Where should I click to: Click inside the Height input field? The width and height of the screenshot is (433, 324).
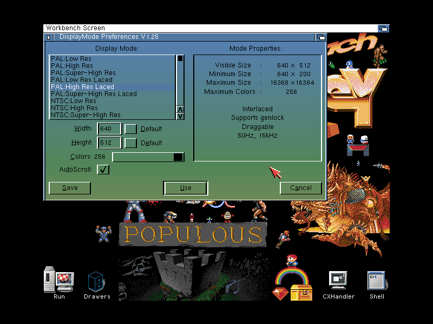pos(109,143)
